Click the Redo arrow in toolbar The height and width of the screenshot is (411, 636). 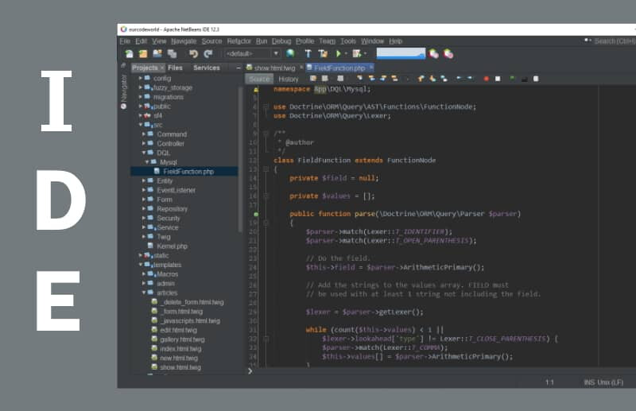click(208, 54)
